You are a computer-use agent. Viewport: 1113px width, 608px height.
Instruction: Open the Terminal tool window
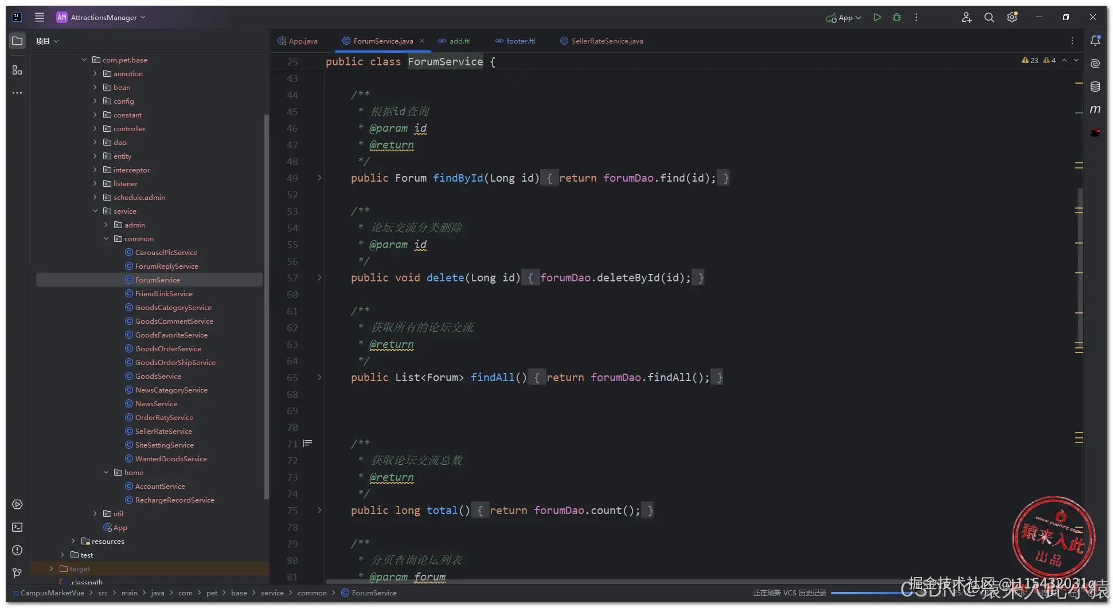(x=17, y=527)
